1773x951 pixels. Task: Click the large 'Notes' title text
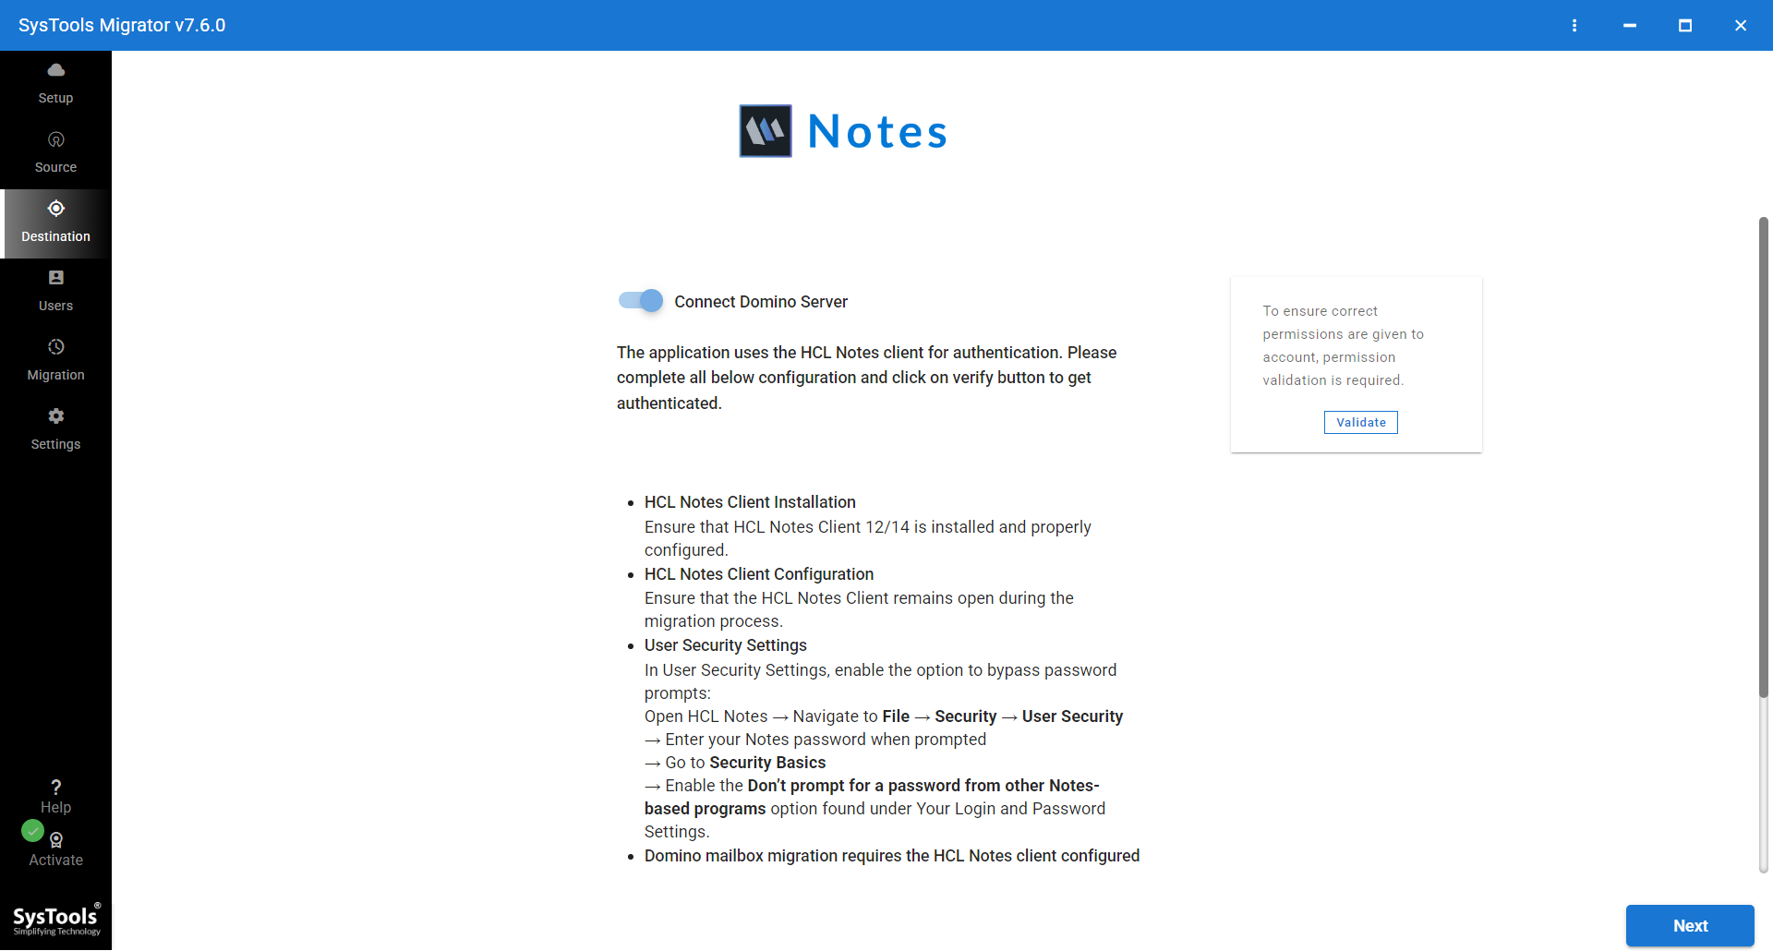click(877, 131)
